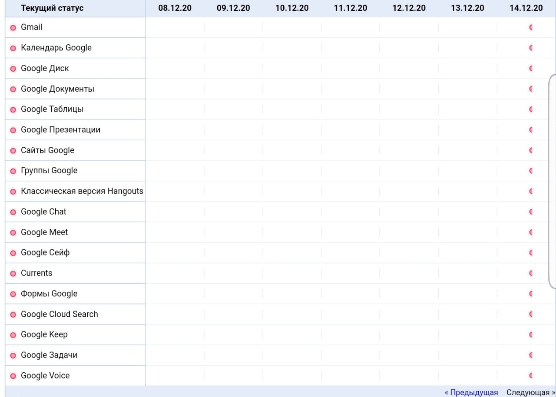Open 14.12.20 outage marker for Google Диск
Viewport: 556px width, 397px height.
pyautogui.click(x=531, y=68)
